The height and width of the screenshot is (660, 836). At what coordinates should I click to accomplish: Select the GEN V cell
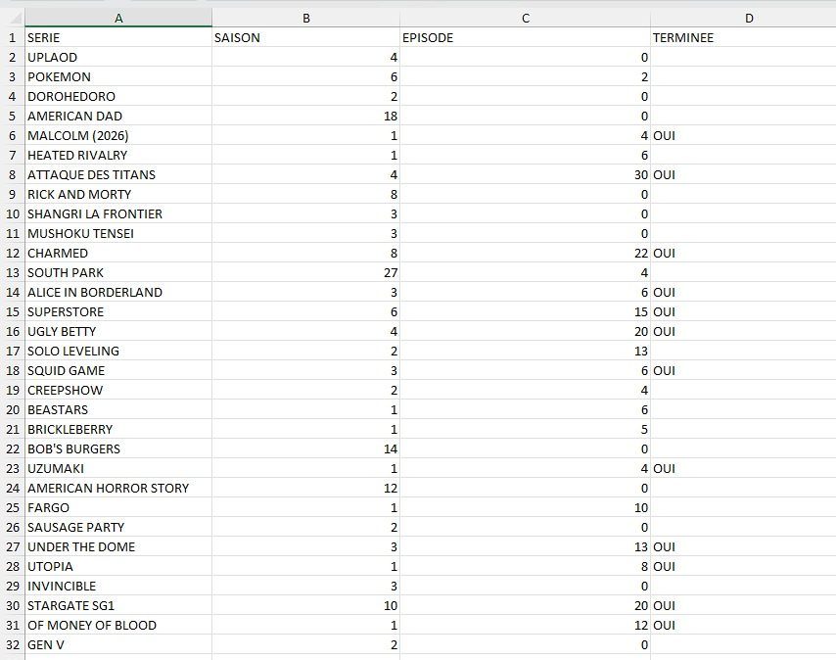pyautogui.click(x=118, y=644)
